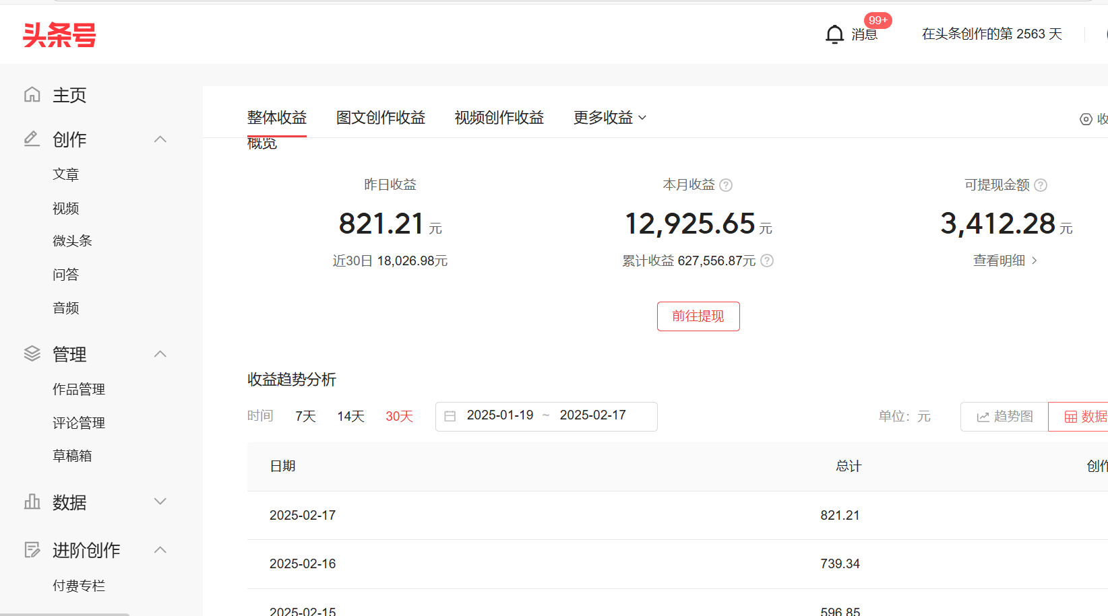Click the home icon beside 主页
Screen dimensions: 1108x616
(x=32, y=94)
